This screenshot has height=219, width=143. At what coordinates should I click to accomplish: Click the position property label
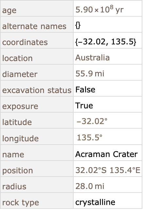tap(18, 171)
